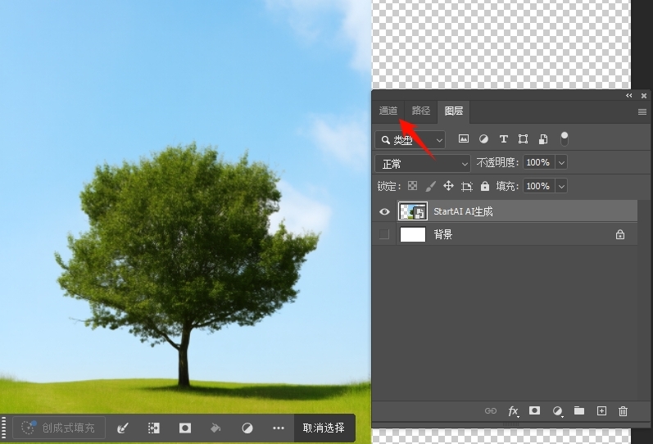Create a new layer with plus icon
This screenshot has height=444, width=653.
click(601, 411)
